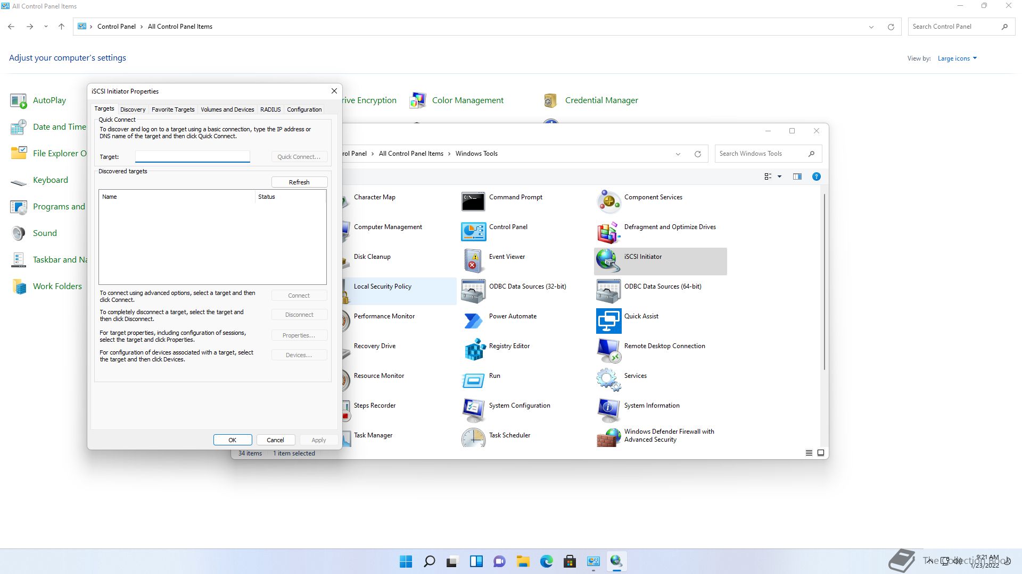This screenshot has width=1022, height=574.
Task: Click the Windows Tools vertical scrollbar
Action: (825, 282)
